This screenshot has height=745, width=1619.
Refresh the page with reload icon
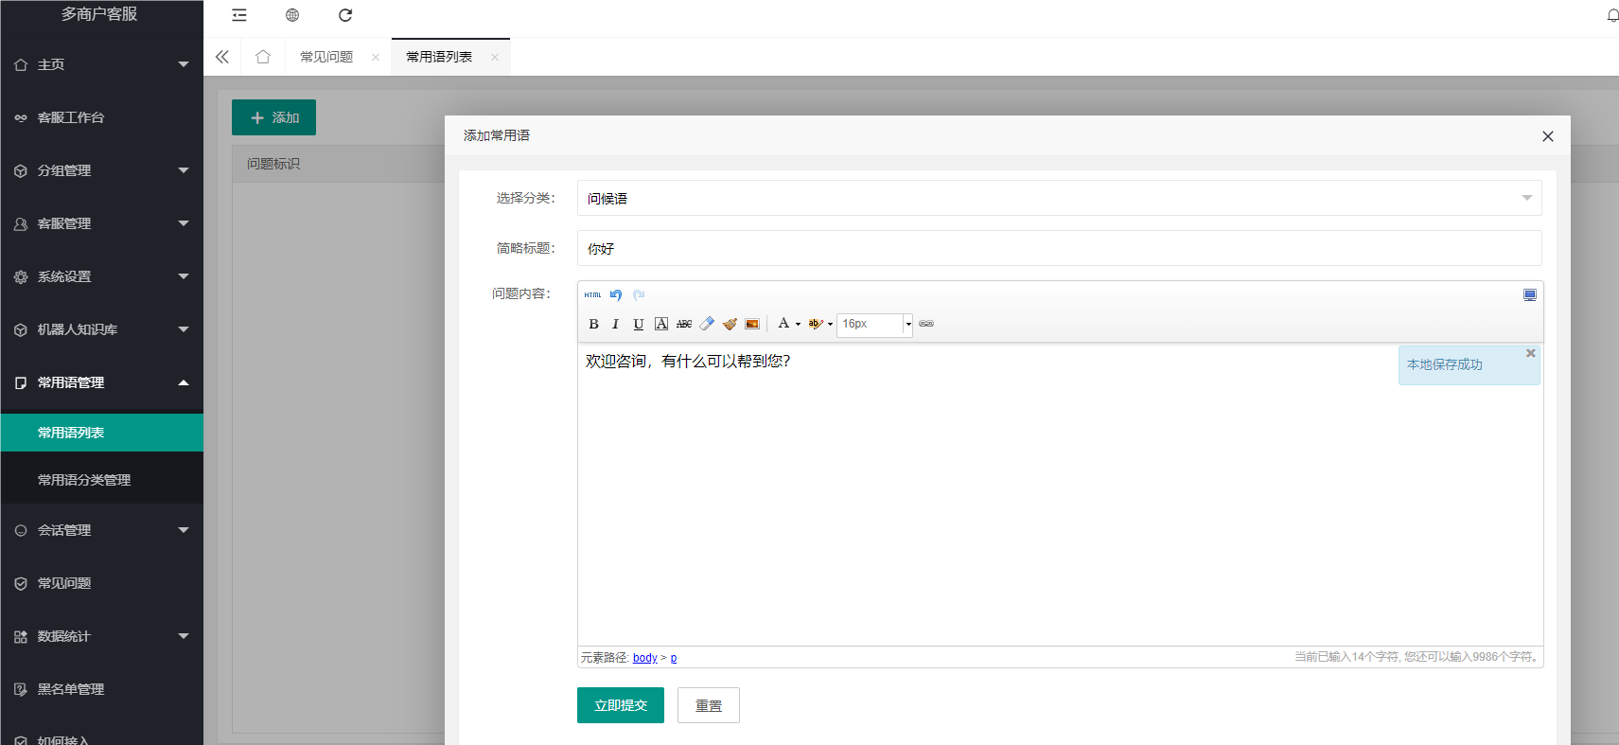click(x=345, y=15)
